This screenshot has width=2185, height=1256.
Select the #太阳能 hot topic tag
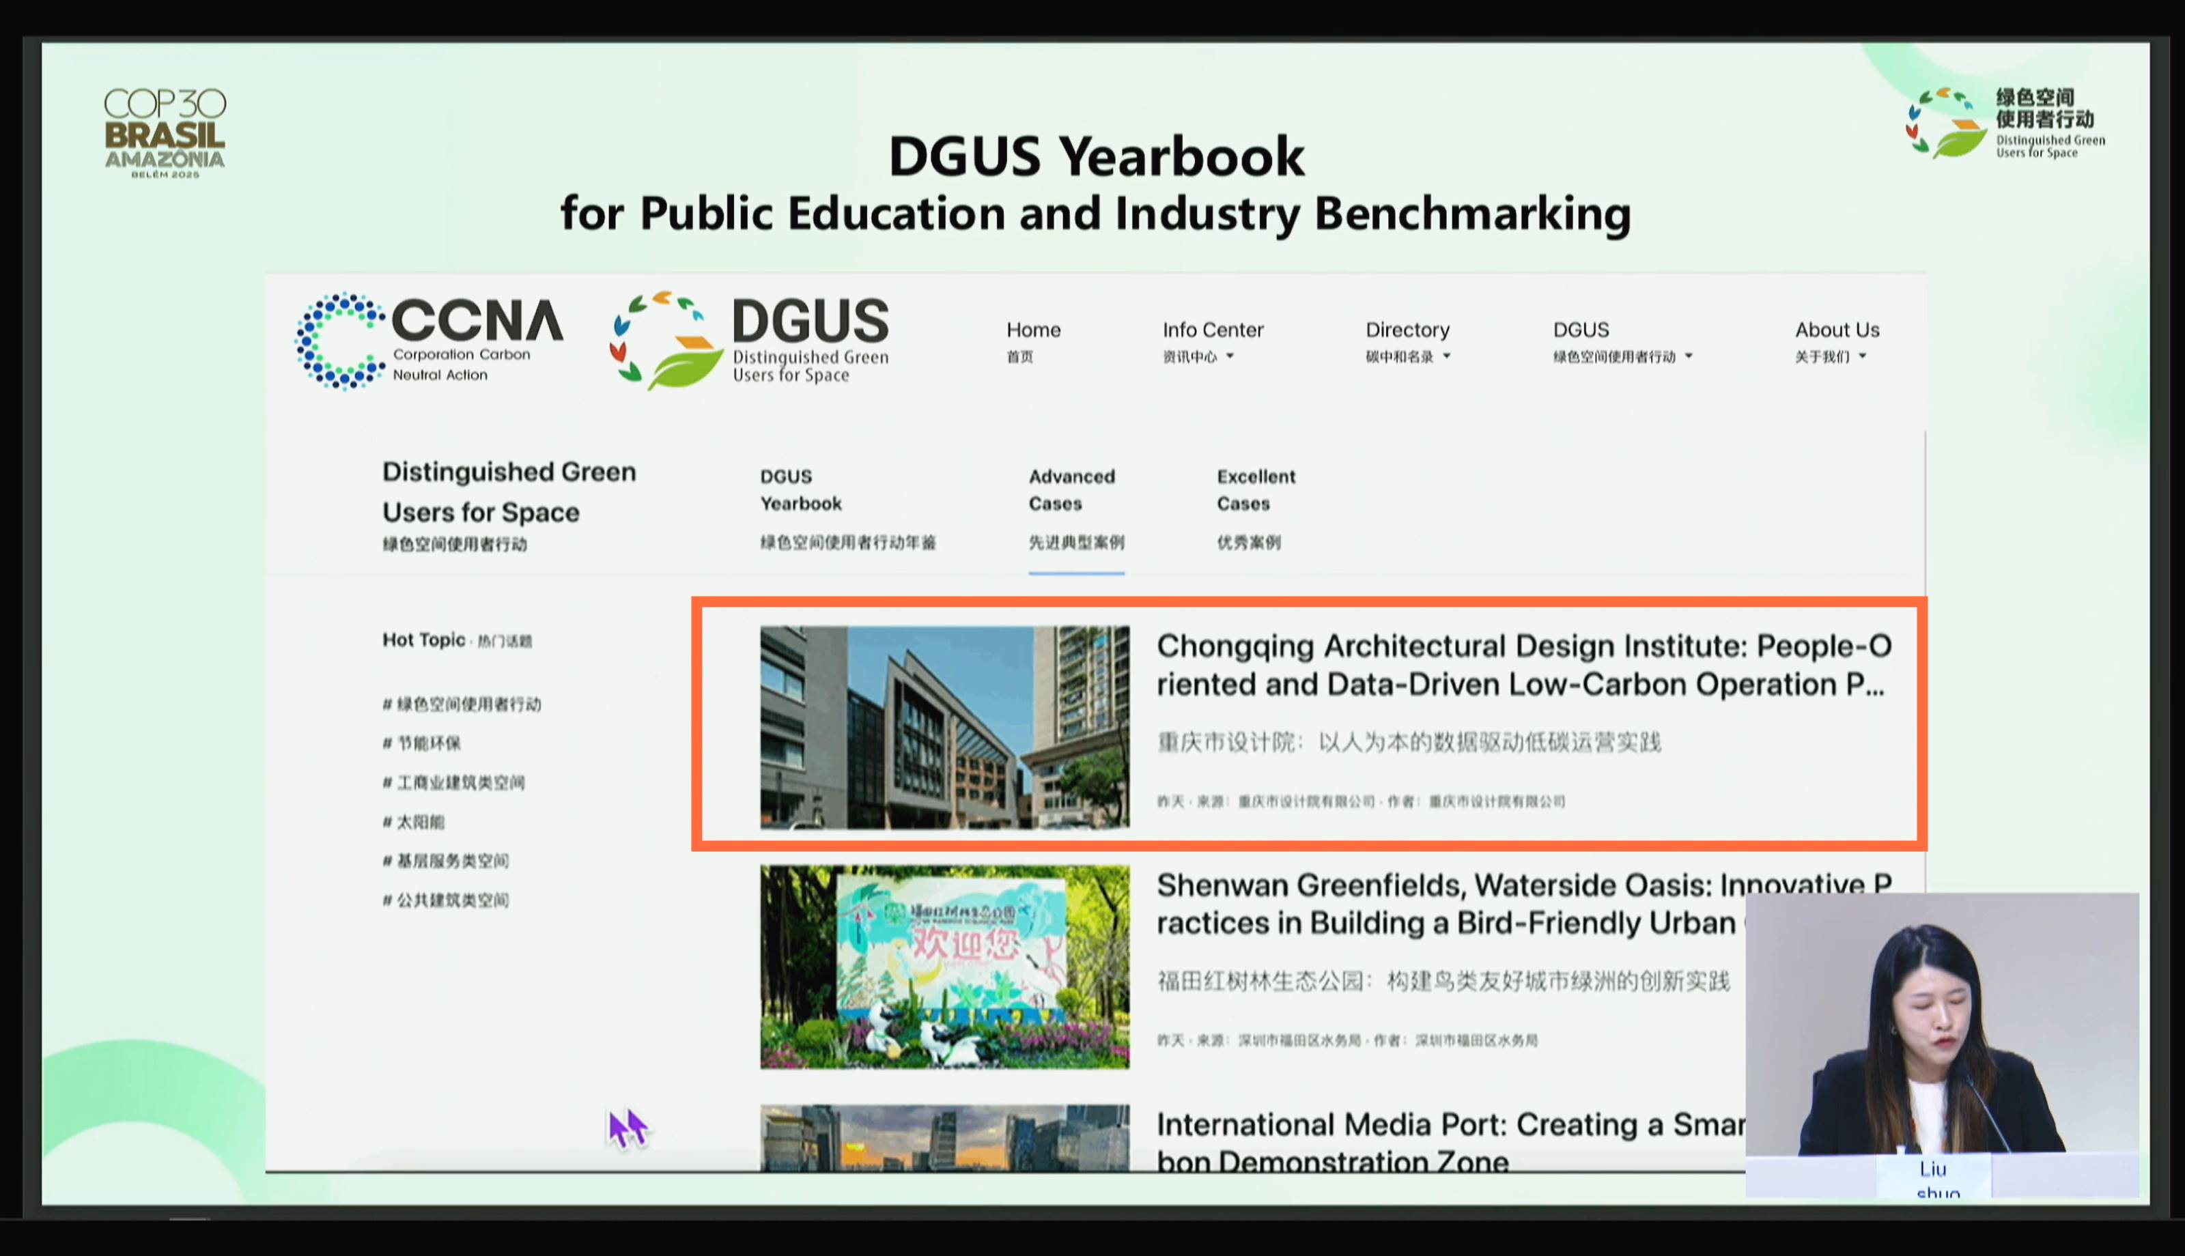(414, 822)
